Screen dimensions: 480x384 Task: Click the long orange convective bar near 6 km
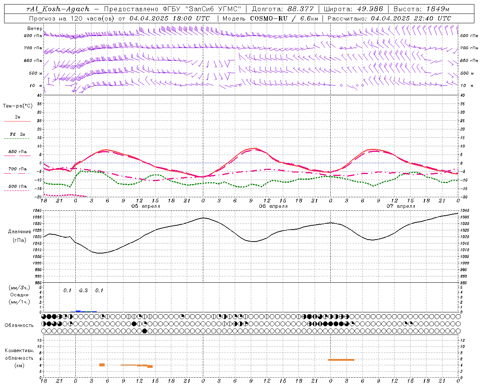[x=341, y=360]
